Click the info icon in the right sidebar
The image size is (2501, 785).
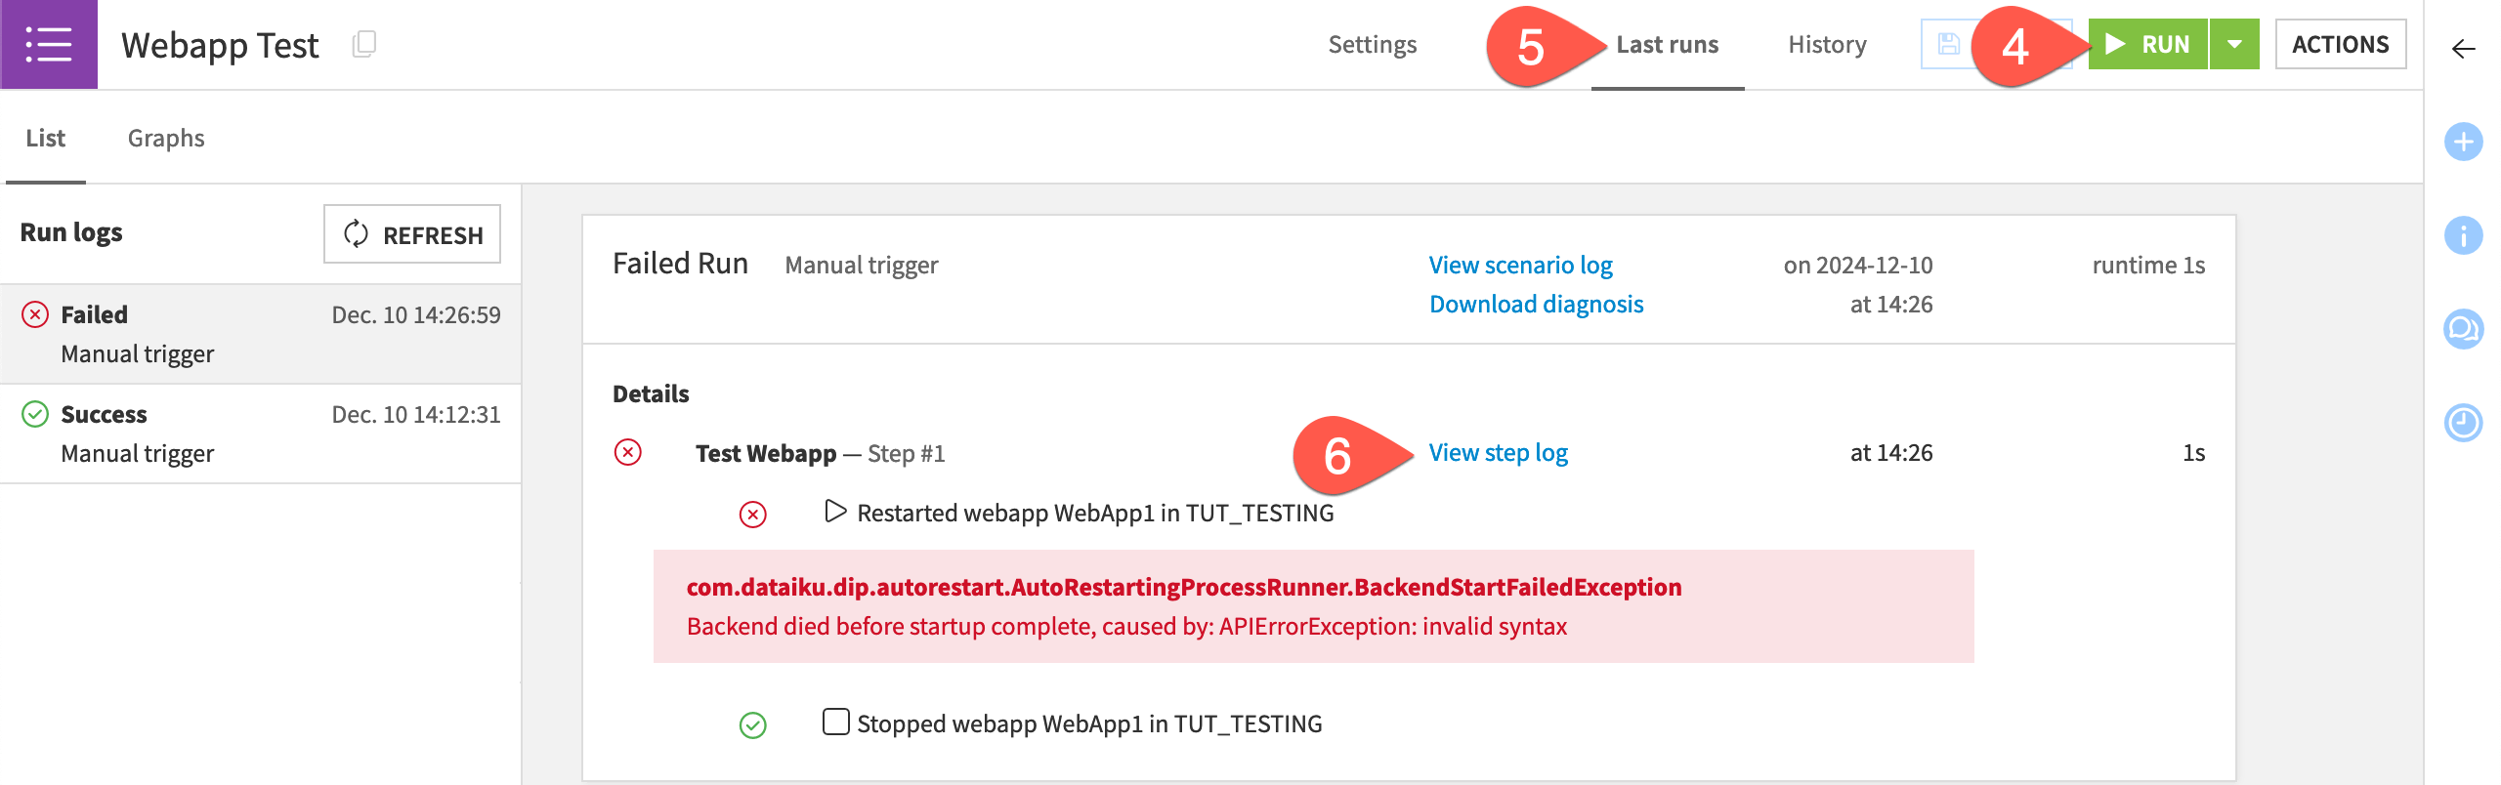click(2463, 234)
